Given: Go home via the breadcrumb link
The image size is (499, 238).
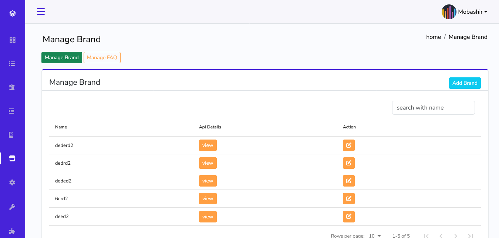Looking at the screenshot, I should pos(433,37).
